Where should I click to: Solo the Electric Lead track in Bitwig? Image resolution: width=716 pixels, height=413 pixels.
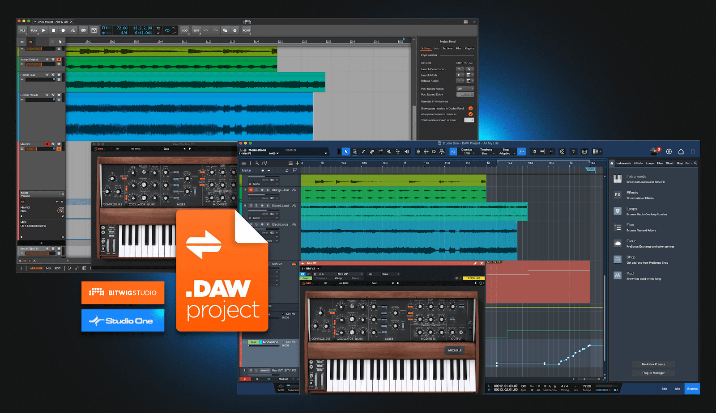[x=53, y=75]
